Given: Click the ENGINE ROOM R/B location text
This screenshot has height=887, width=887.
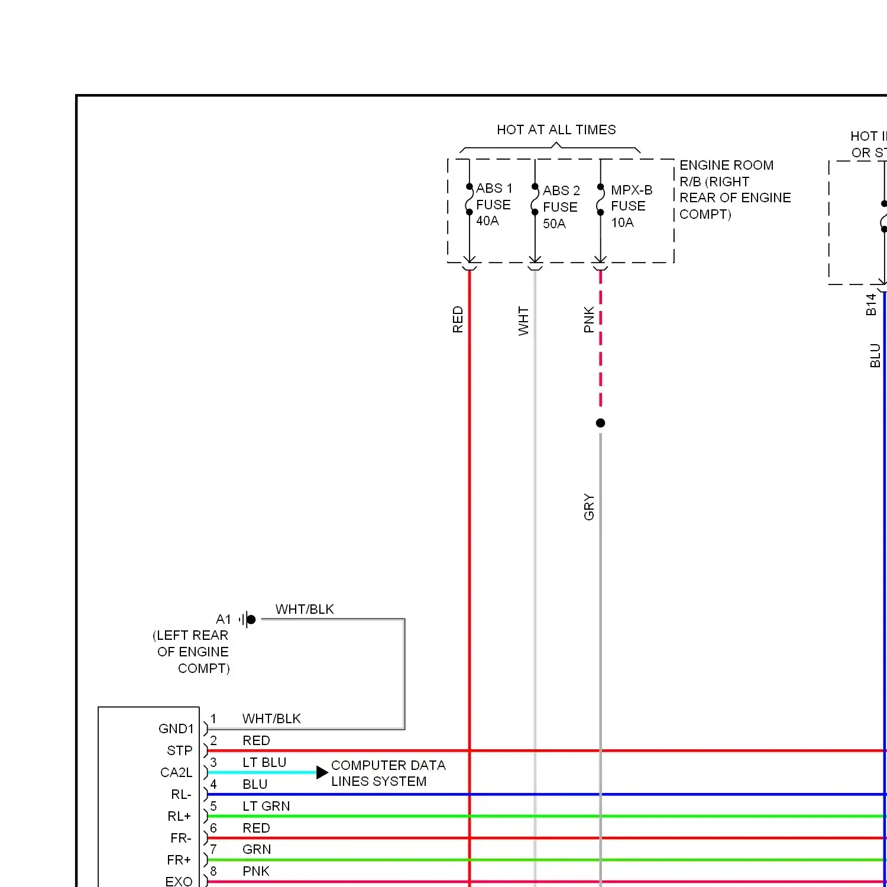Looking at the screenshot, I should coord(735,190).
